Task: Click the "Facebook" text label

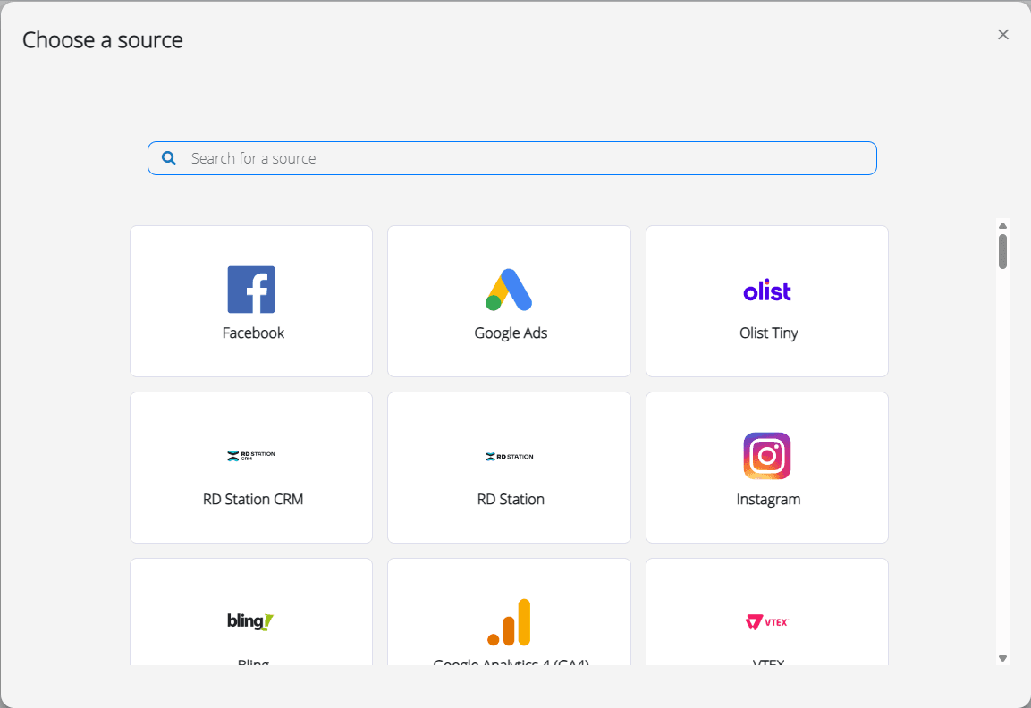Action: click(x=253, y=333)
